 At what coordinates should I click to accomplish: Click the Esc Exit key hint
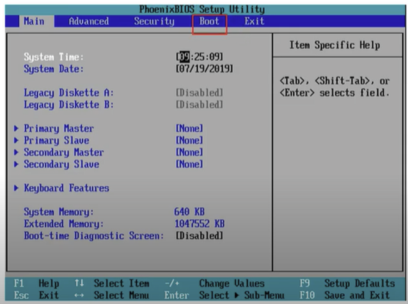pyautogui.click(x=36, y=295)
